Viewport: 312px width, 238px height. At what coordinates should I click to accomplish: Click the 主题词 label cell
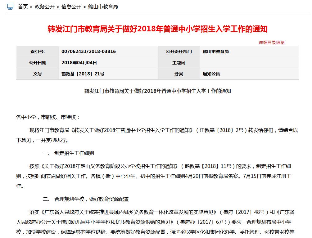click(179, 63)
